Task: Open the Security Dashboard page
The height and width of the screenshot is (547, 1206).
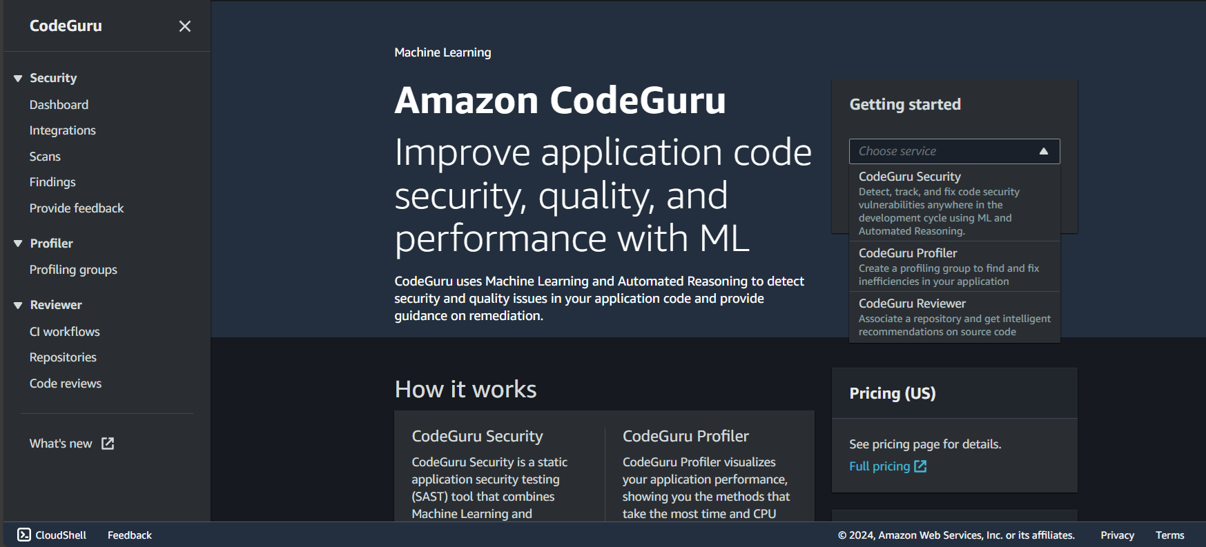Action: click(x=59, y=105)
